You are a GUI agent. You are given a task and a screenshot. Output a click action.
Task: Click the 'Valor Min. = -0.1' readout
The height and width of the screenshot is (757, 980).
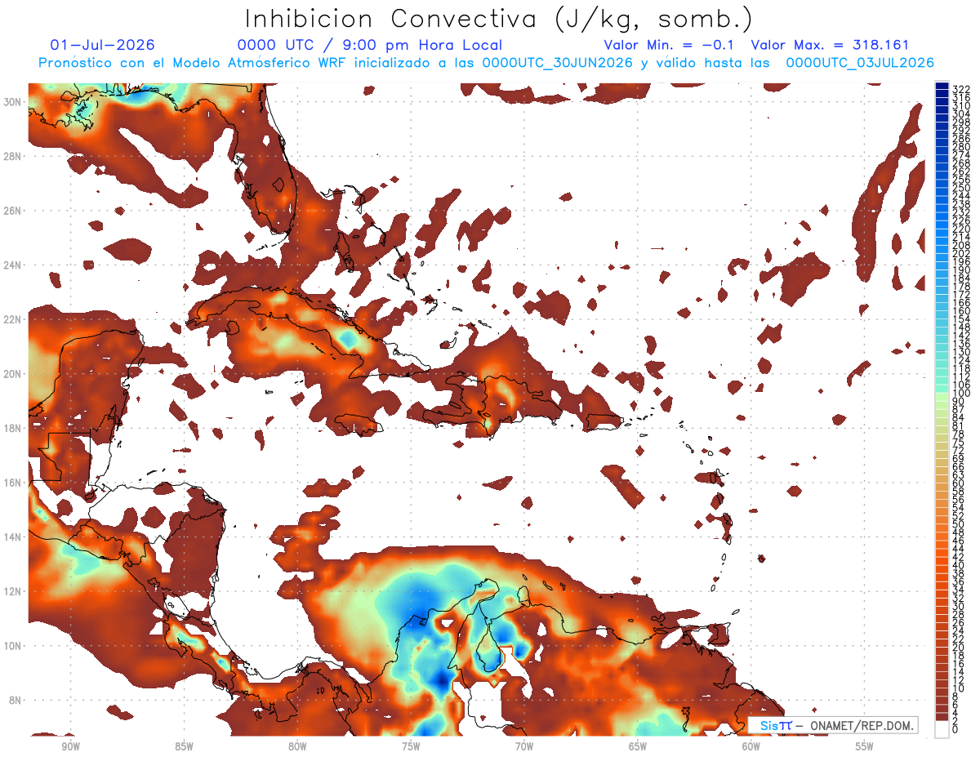point(670,45)
